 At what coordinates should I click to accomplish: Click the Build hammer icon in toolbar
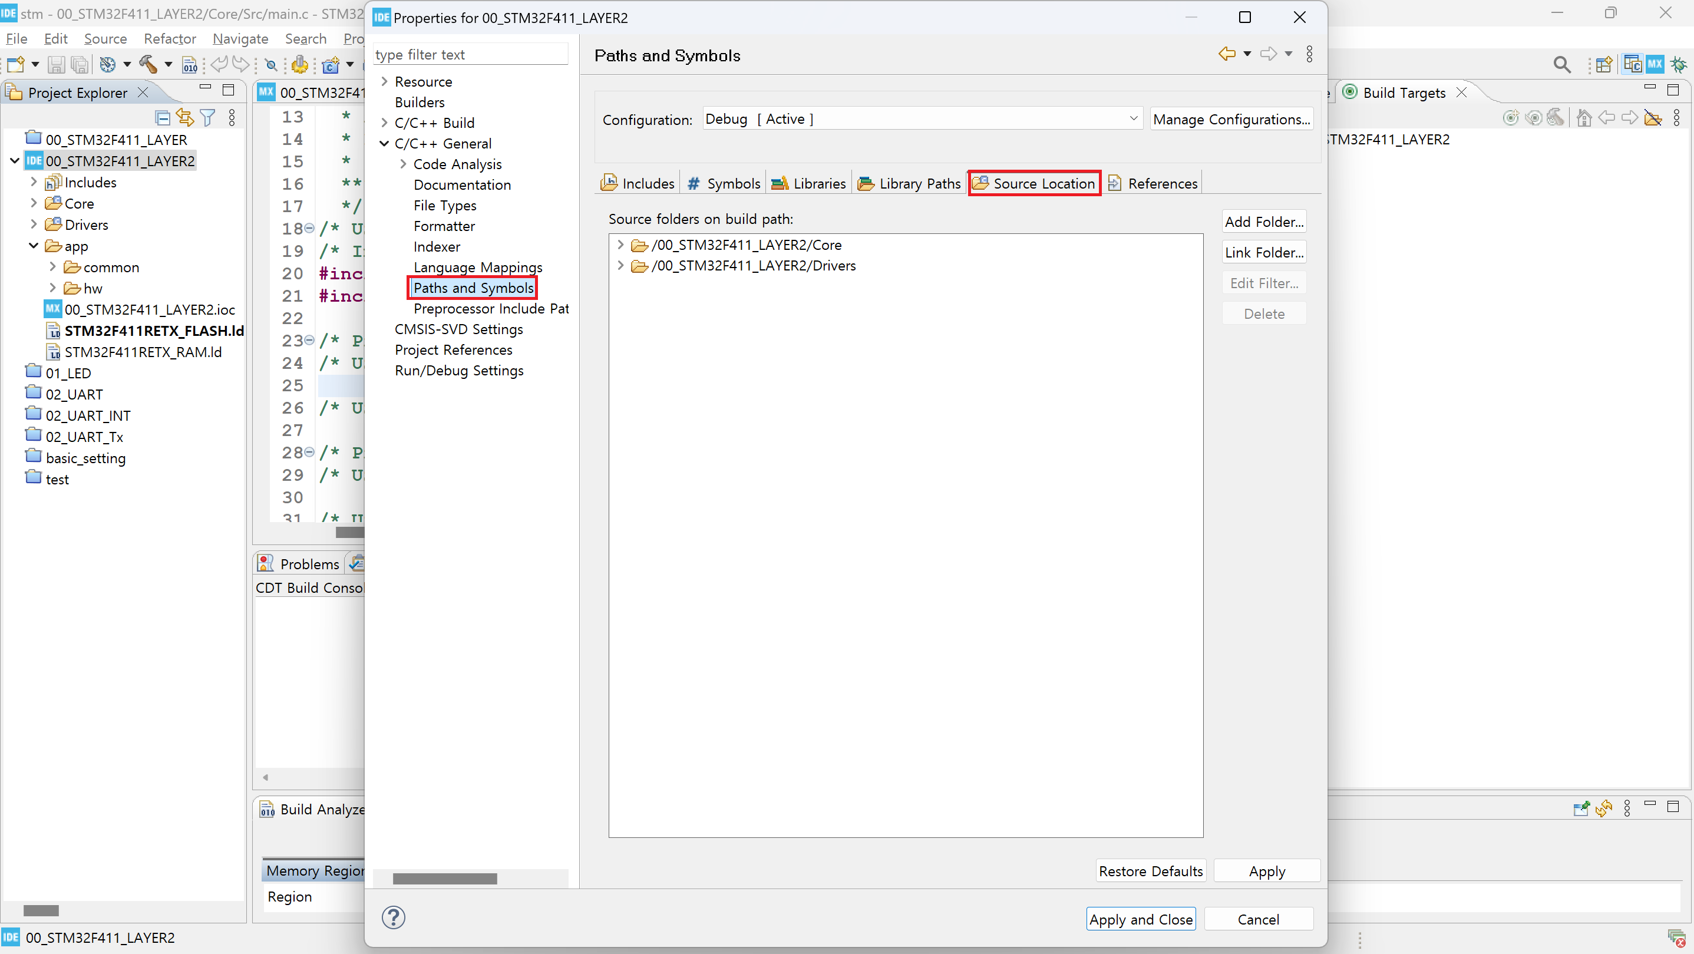(147, 64)
